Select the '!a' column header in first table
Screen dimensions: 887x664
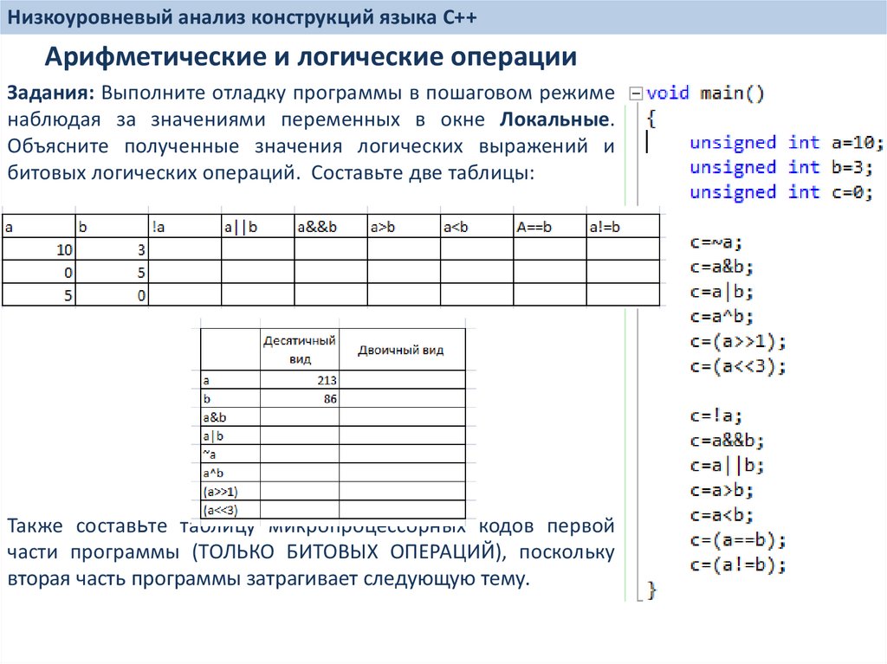(185, 228)
